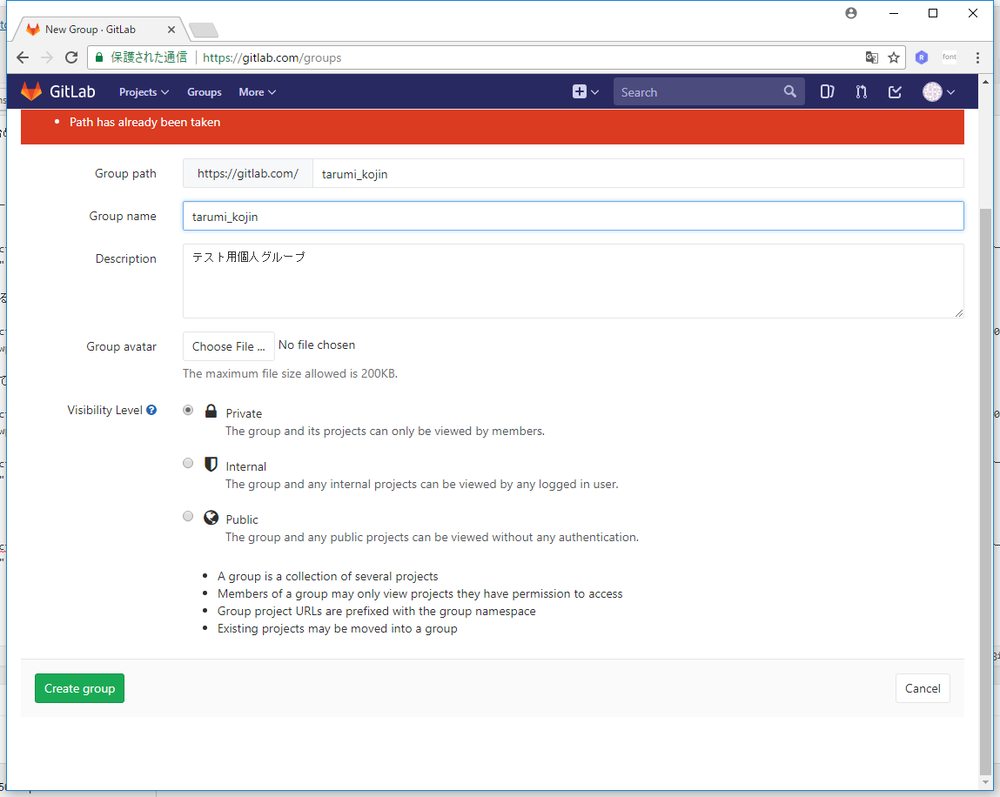Image resolution: width=1000 pixels, height=797 pixels.
Task: Go to Groups in the navbar
Action: [x=205, y=91]
